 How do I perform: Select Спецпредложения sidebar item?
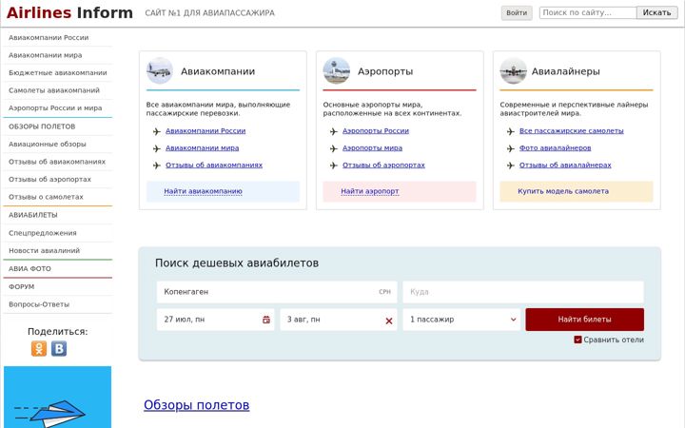[57, 233]
